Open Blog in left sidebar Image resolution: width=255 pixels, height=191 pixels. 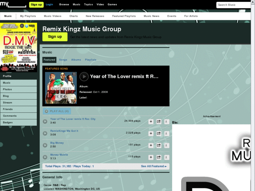(19, 96)
